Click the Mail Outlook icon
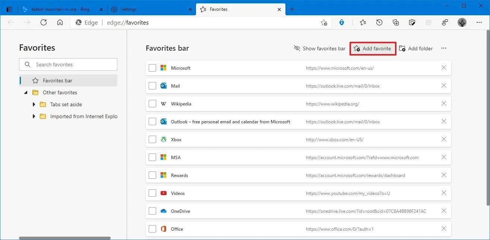490x240 pixels. pyautogui.click(x=163, y=86)
